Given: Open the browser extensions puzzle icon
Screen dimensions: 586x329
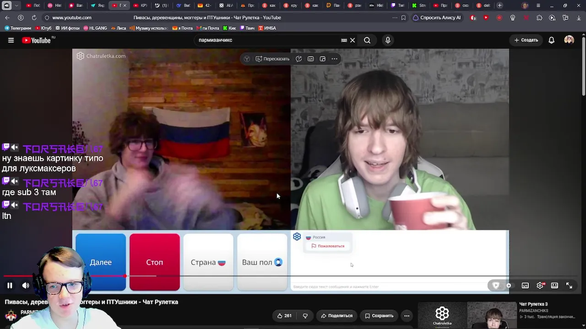Looking at the screenshot, I should [x=539, y=18].
